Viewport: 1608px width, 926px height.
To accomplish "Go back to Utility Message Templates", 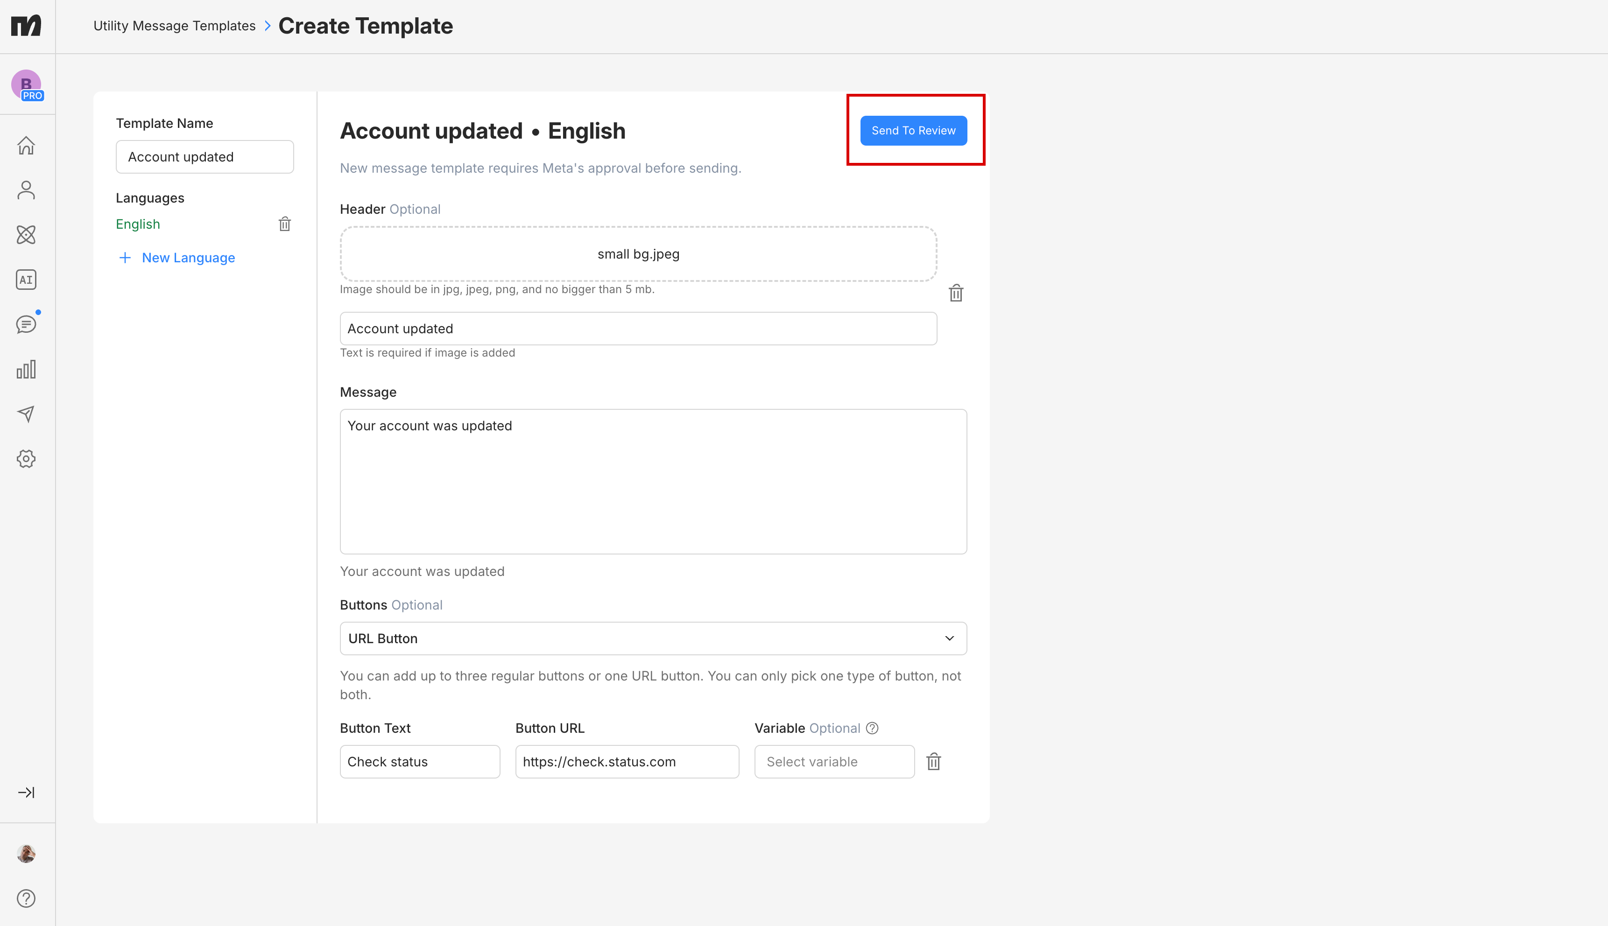I will point(174,26).
